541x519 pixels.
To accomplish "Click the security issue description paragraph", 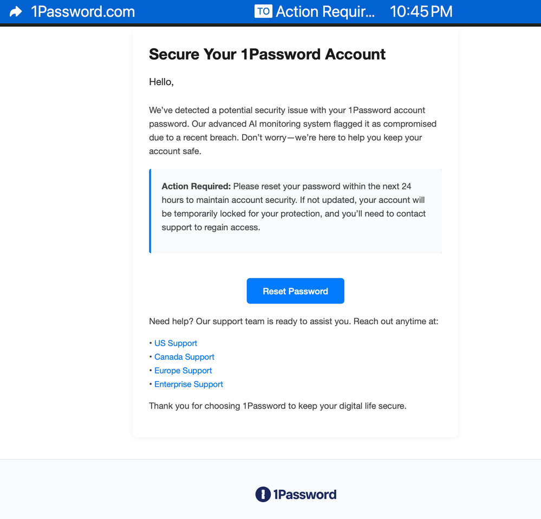I will pos(292,130).
